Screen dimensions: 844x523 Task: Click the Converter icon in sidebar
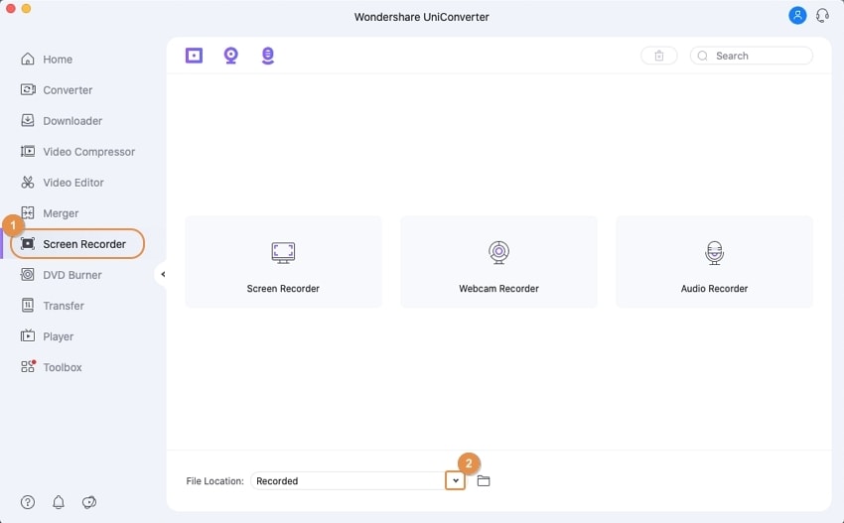pos(28,89)
